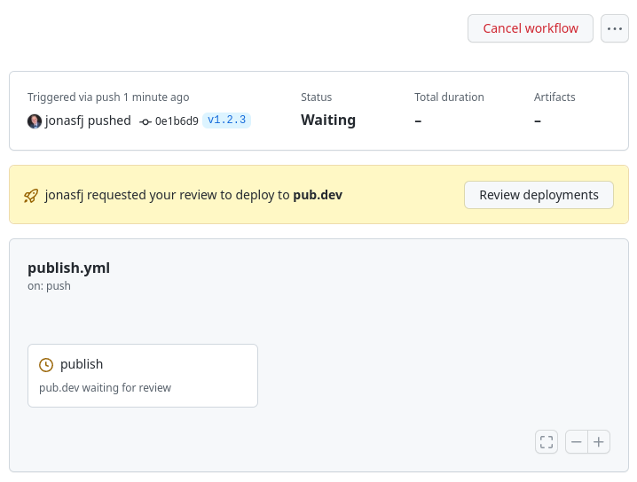The width and height of the screenshot is (637, 482).
Task: Click the Cancel workflow button
Action: 531,28
